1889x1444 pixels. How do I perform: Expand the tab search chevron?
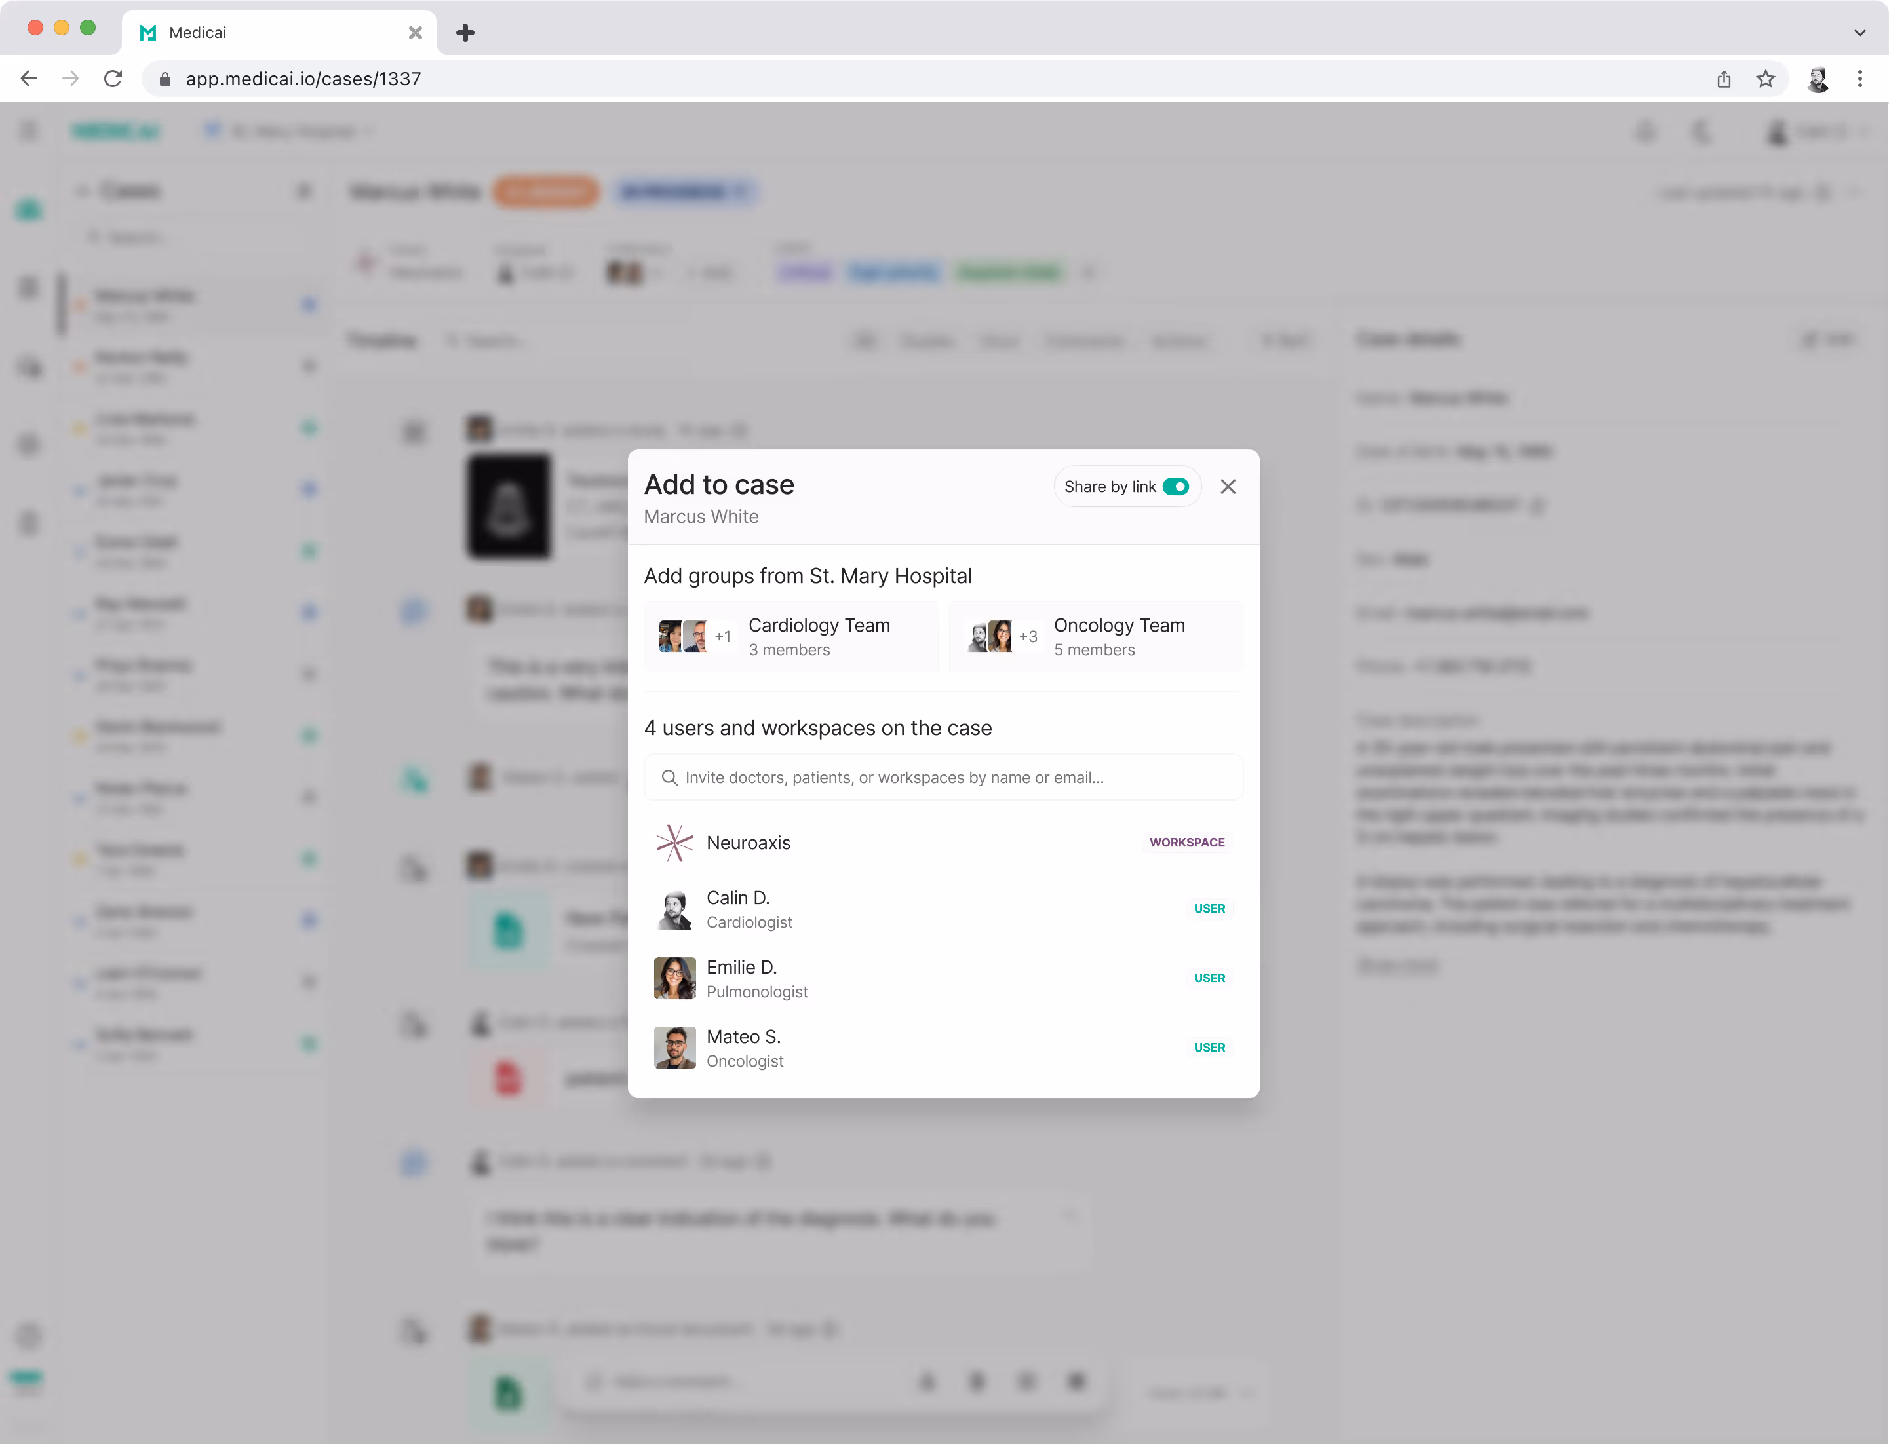1860,33
